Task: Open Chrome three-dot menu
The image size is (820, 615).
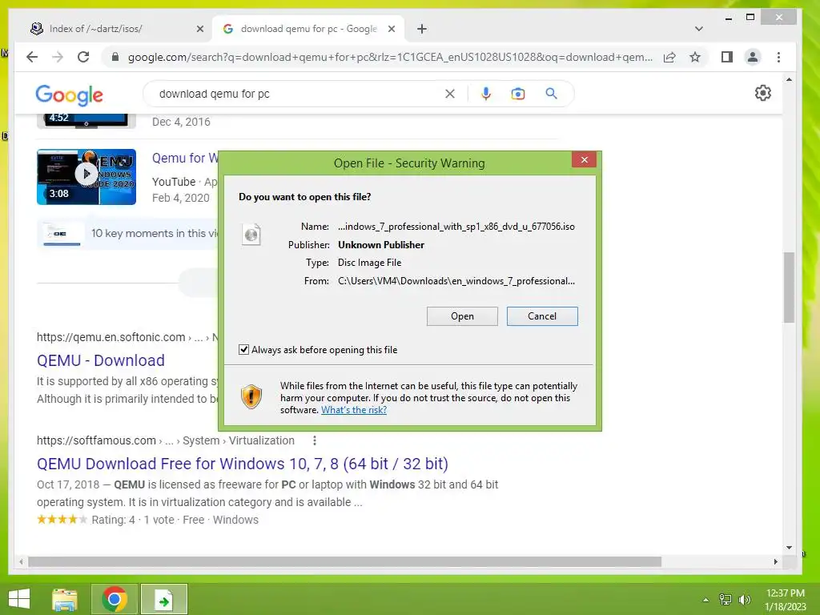Action: click(x=778, y=57)
